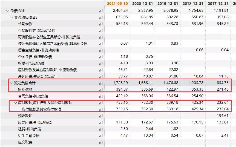Select the 租赁-流动负债 row label
This screenshot has height=147, width=236.
pos(30,129)
